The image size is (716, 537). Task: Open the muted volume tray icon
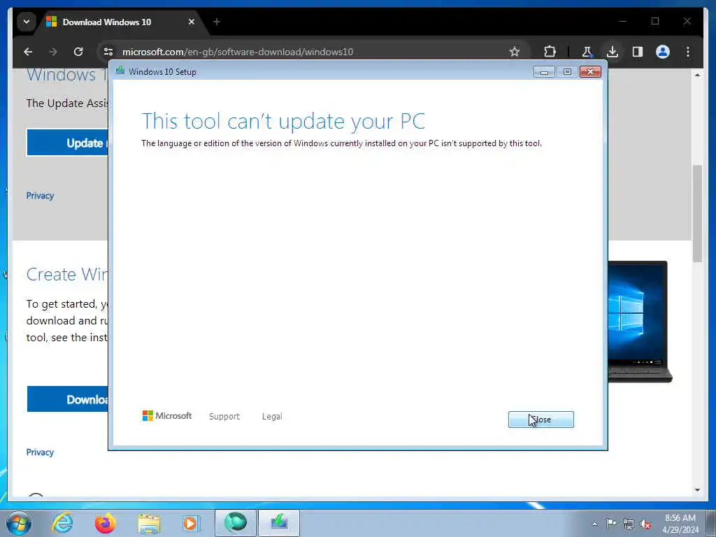(645, 524)
